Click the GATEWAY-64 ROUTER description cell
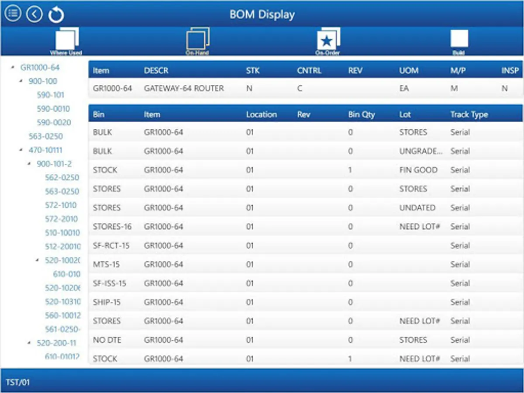 [184, 88]
